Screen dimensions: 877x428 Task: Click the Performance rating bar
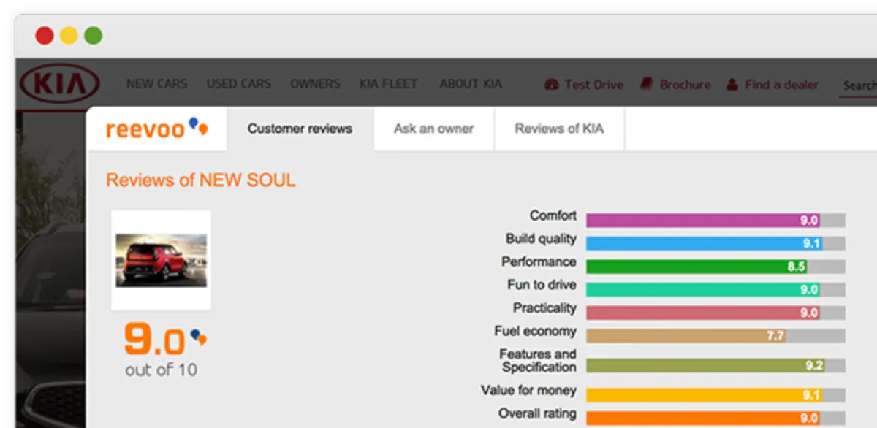715,267
